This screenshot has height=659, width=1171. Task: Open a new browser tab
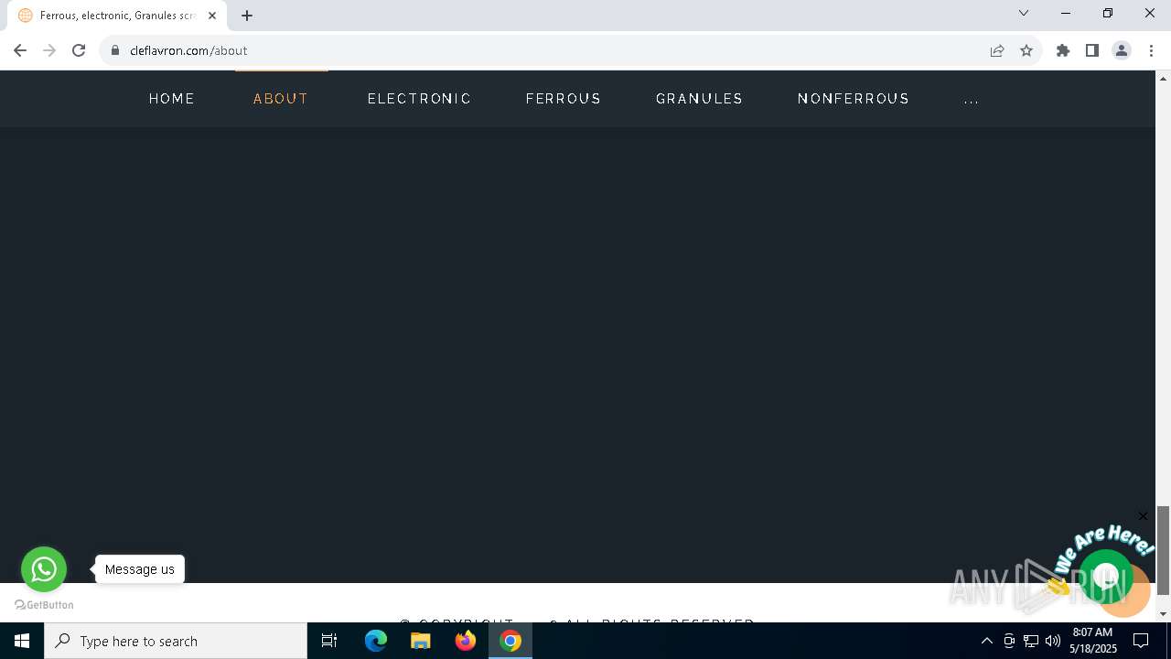coord(247,16)
